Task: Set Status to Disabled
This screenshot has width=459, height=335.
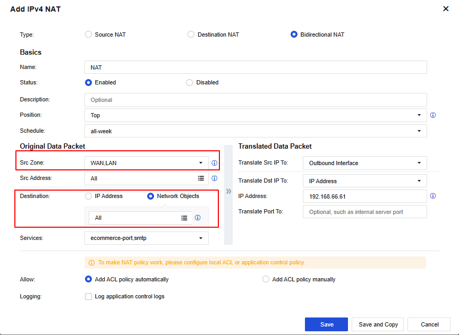Action: [x=190, y=83]
